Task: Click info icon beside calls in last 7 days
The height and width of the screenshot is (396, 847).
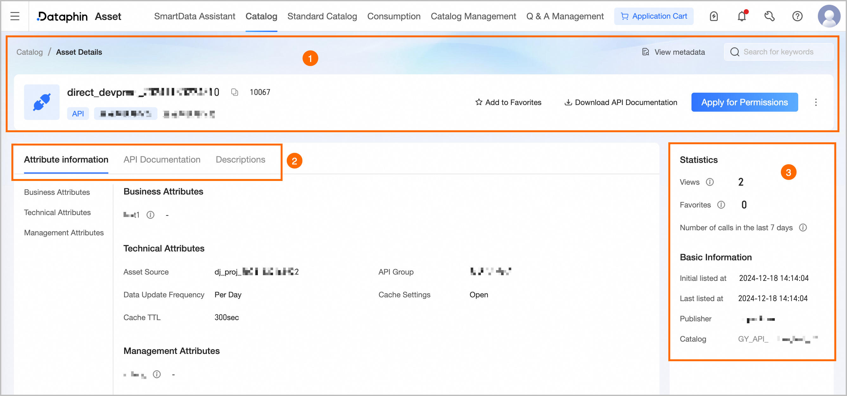Action: tap(803, 227)
